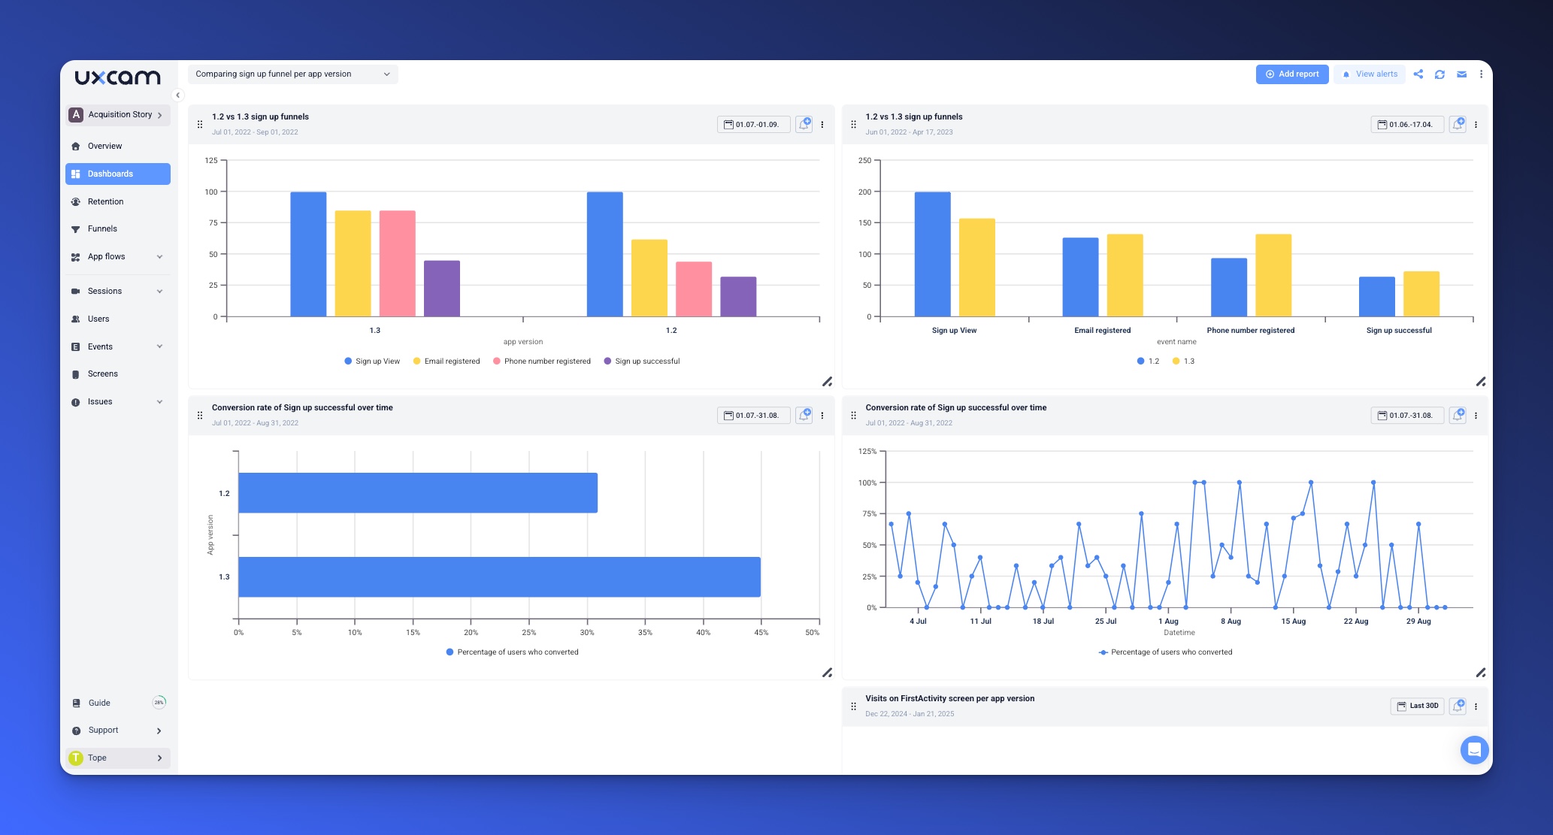This screenshot has width=1553, height=835.
Task: Click the refresh icon next to share
Action: click(x=1440, y=74)
